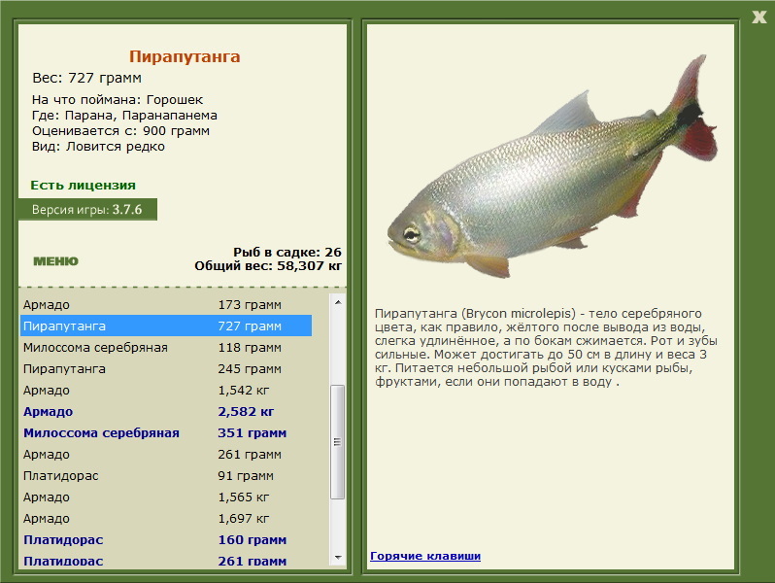Click Общий вес: 58,307 кг text
775x583 pixels.
pyautogui.click(x=268, y=266)
